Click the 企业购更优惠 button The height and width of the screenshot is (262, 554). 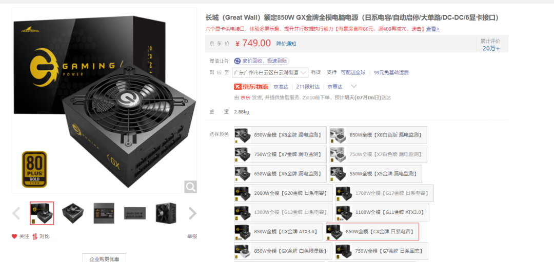[x=104, y=259]
